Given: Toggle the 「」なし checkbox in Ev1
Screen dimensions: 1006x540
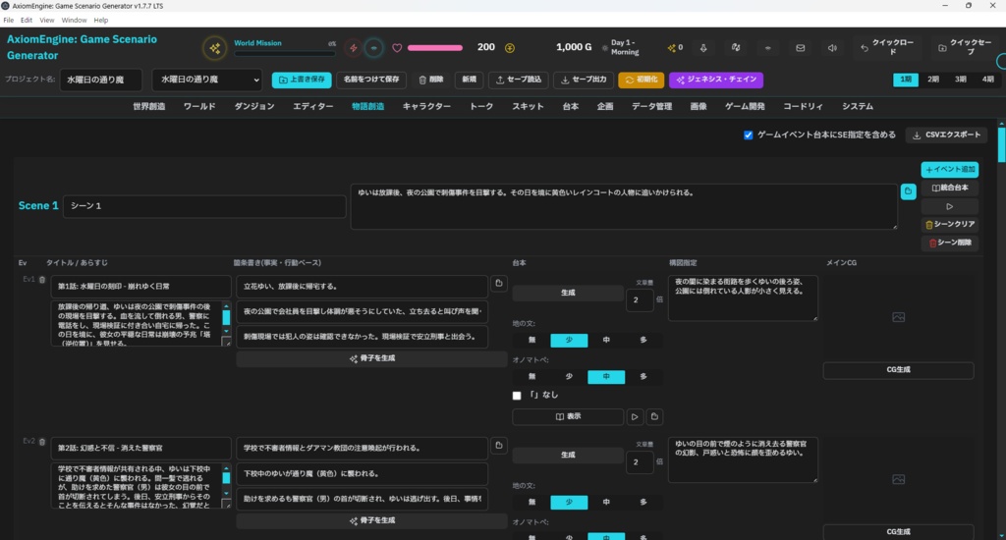Looking at the screenshot, I should pos(517,396).
